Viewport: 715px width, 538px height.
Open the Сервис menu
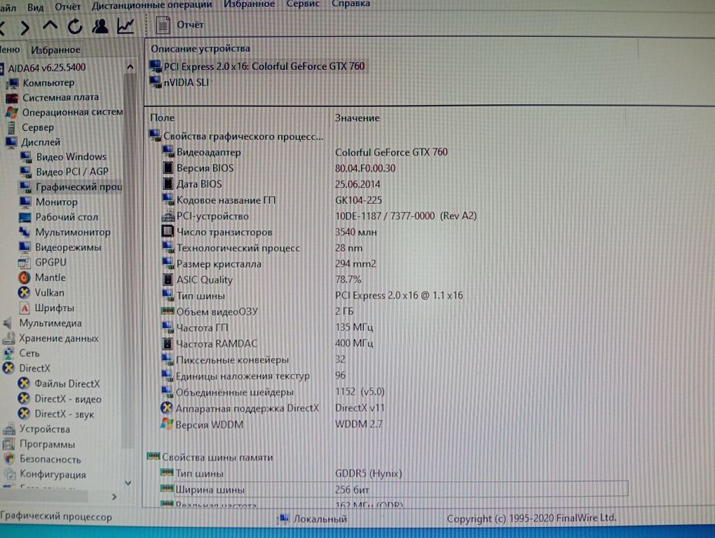point(302,4)
